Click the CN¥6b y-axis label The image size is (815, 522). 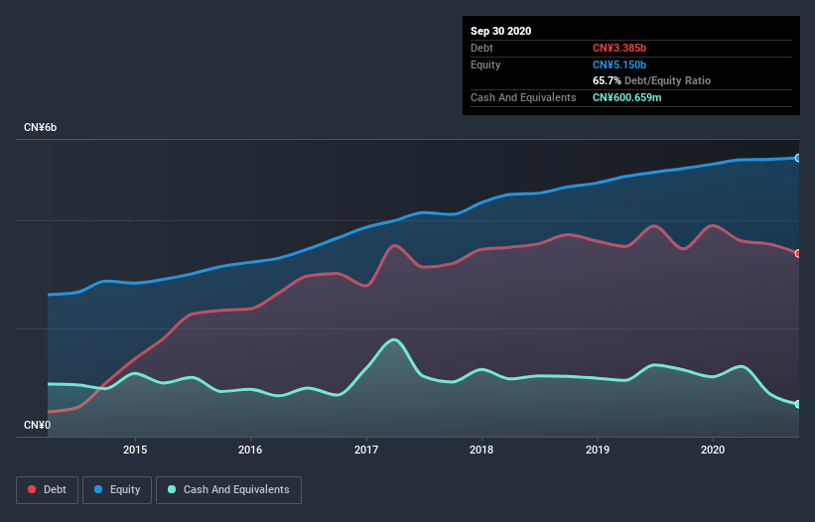coord(40,128)
